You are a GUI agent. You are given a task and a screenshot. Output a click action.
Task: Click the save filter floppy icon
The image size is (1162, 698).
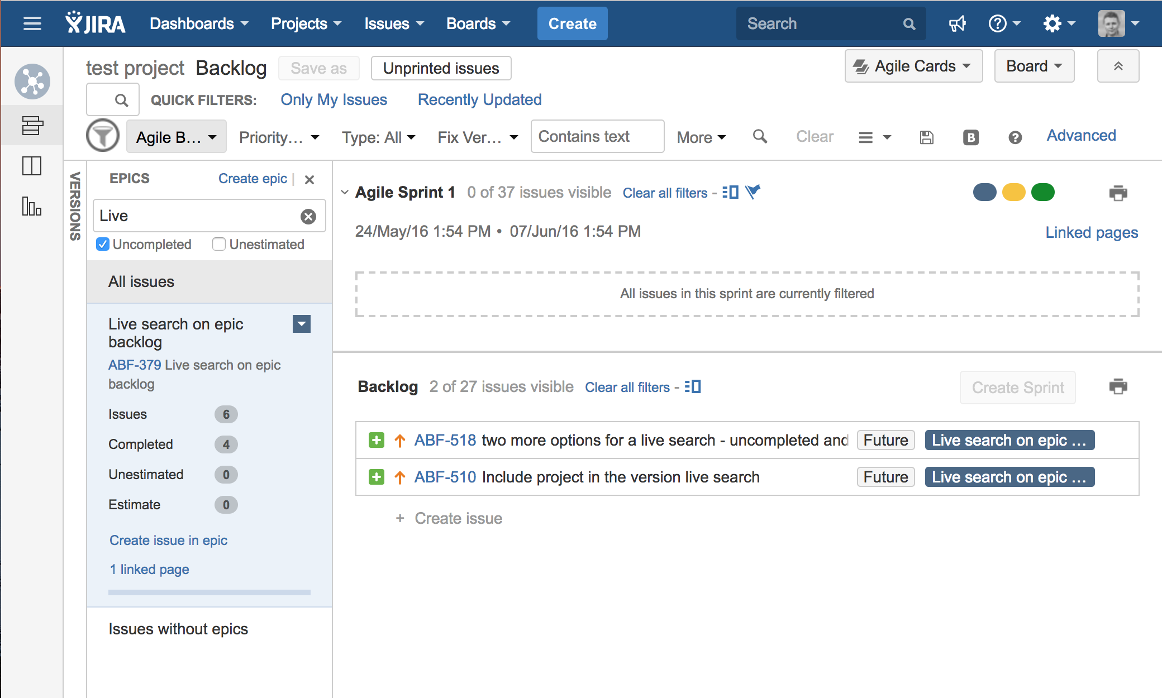pyautogui.click(x=926, y=137)
